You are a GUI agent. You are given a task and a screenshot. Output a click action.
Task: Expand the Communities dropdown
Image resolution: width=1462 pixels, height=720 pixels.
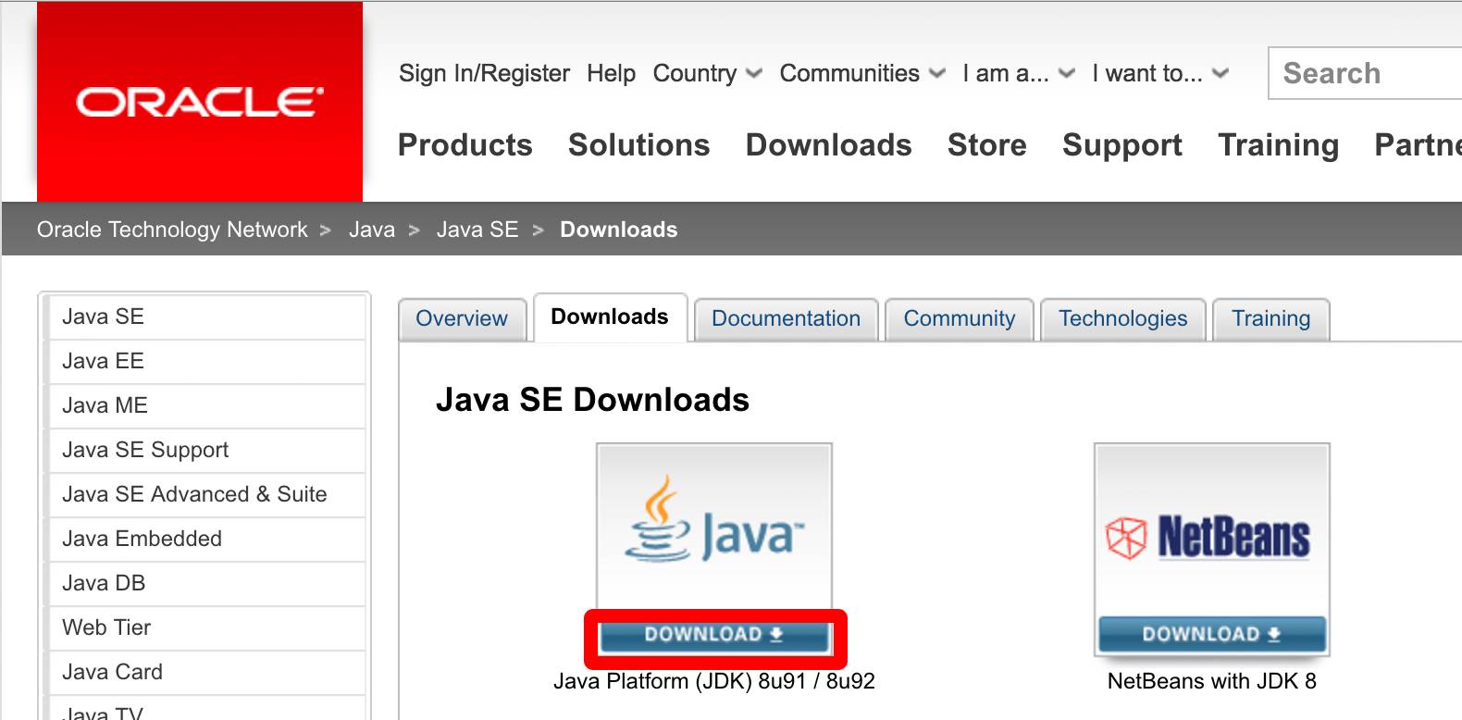tap(862, 73)
